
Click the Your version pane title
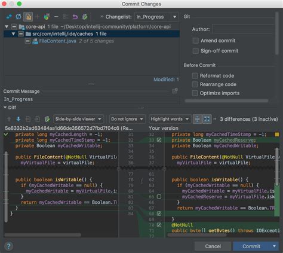pos(164,128)
